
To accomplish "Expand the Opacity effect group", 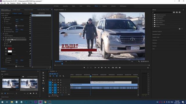I will [x=1, y=34].
